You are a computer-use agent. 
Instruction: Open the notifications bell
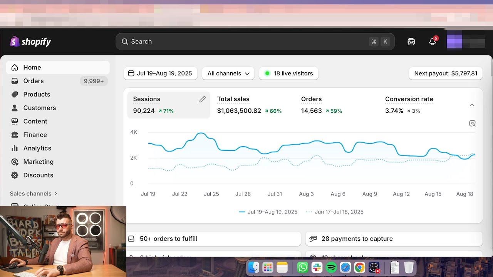[x=433, y=42]
